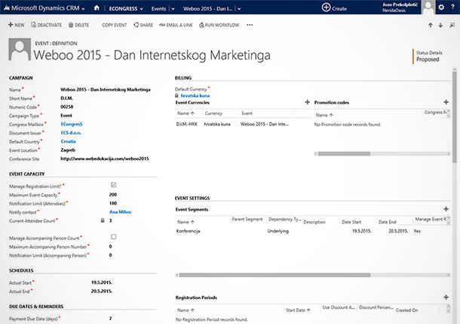This screenshot has width=460, height=324.
Task: Click COPY EVENT command
Action: [x=115, y=25]
